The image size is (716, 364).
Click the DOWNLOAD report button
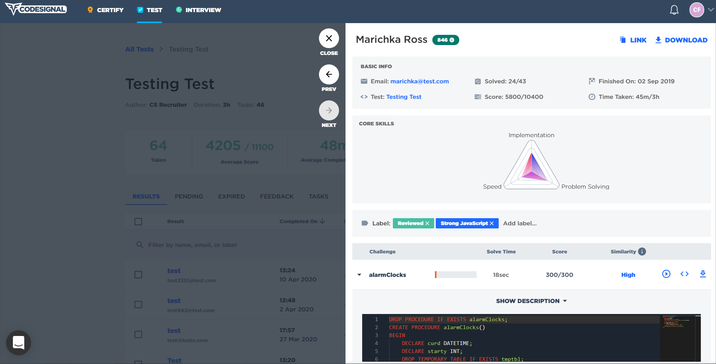pos(681,40)
